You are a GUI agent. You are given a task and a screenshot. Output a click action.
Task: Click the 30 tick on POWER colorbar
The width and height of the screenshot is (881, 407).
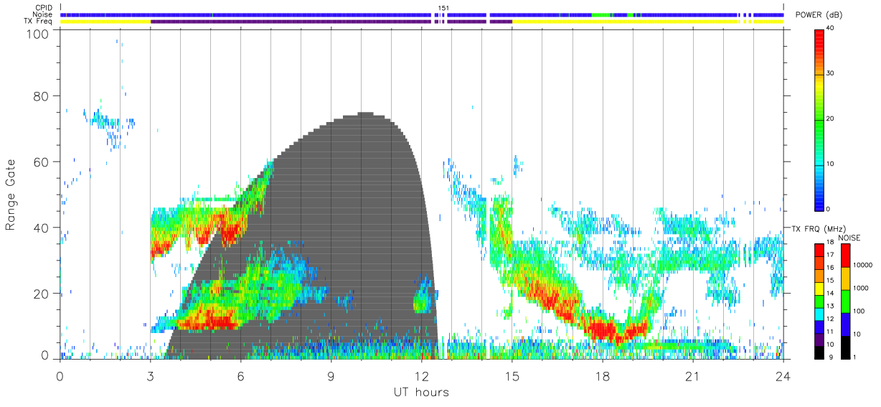831,73
